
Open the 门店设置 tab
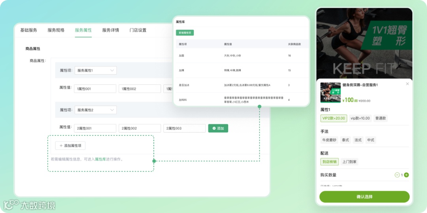(138, 30)
